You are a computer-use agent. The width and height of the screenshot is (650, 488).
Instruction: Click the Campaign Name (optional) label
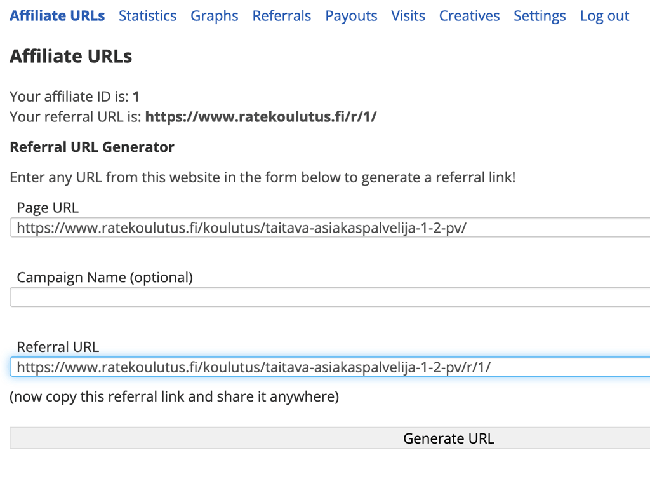point(105,277)
